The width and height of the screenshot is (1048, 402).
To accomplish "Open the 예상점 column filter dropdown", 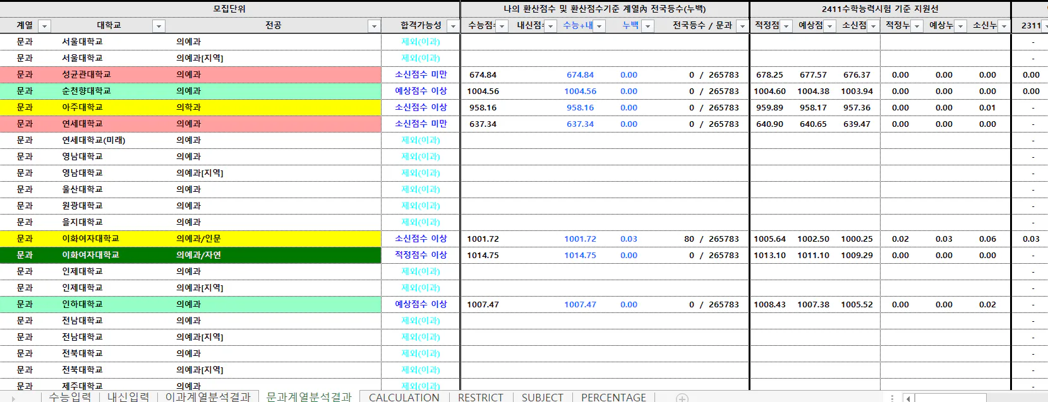I will click(x=830, y=26).
